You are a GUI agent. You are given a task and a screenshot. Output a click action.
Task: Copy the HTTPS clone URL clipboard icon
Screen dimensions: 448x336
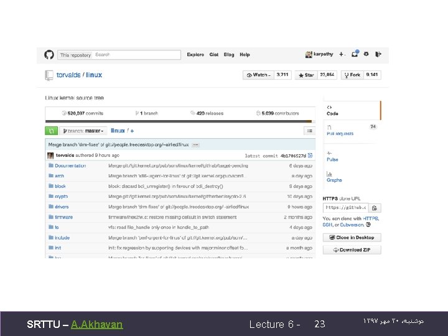pyautogui.click(x=375, y=208)
